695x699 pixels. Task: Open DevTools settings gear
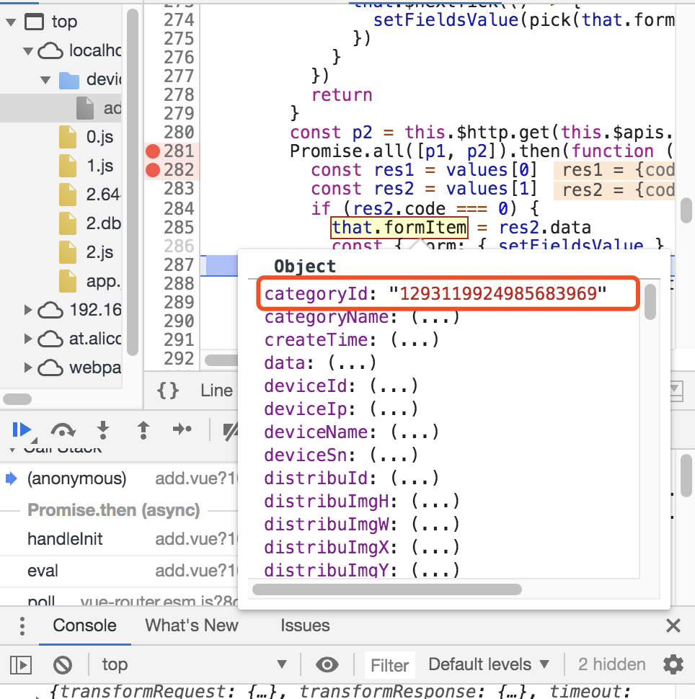673,664
